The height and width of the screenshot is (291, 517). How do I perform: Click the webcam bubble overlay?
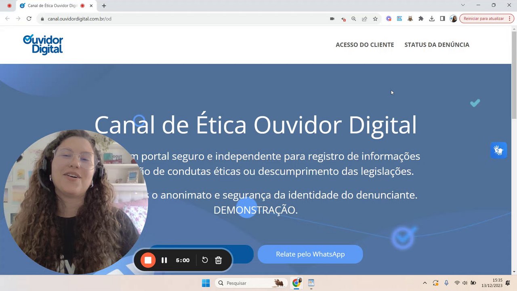pyautogui.click(x=76, y=202)
